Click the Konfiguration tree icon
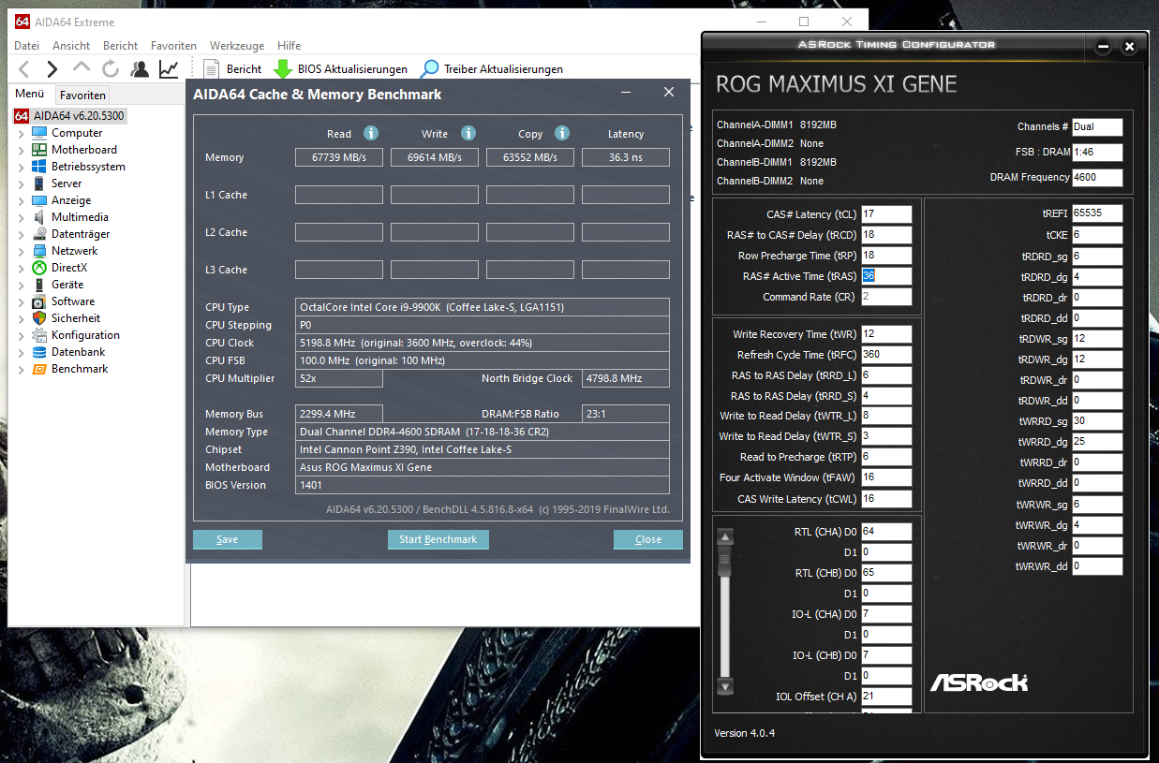 [39, 335]
